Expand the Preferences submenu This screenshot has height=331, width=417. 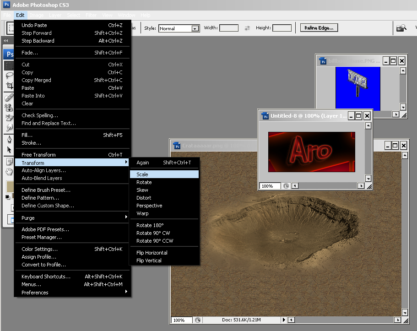click(x=72, y=292)
